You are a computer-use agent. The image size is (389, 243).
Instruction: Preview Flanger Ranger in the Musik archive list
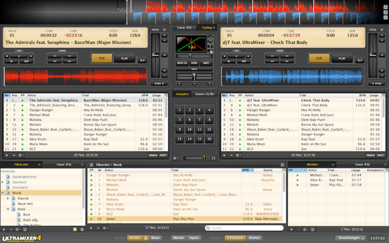(x=92, y=175)
